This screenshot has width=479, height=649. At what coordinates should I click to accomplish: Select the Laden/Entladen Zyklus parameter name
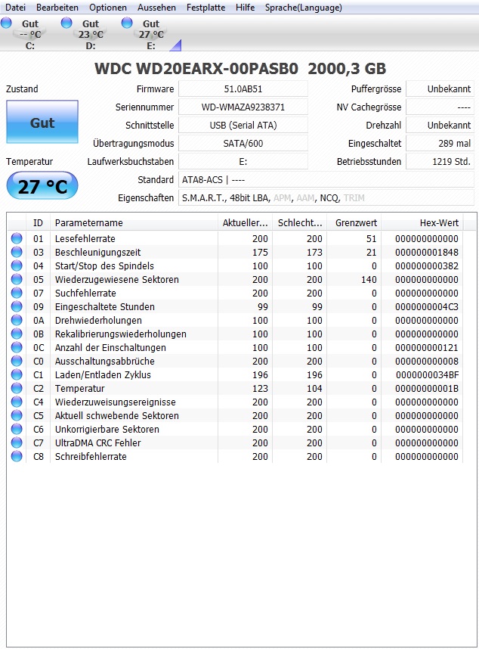coord(103,375)
